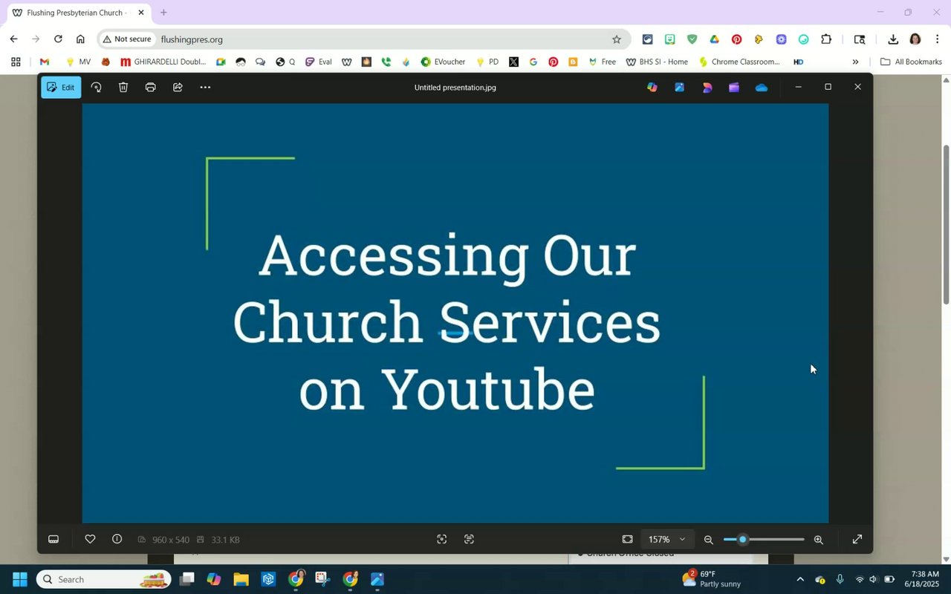The width and height of the screenshot is (951, 594).
Task: Open the PD bookmark
Action: (x=487, y=62)
